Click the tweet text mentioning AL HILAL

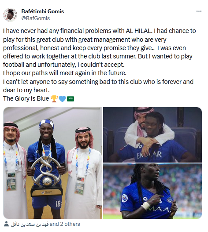100,31
